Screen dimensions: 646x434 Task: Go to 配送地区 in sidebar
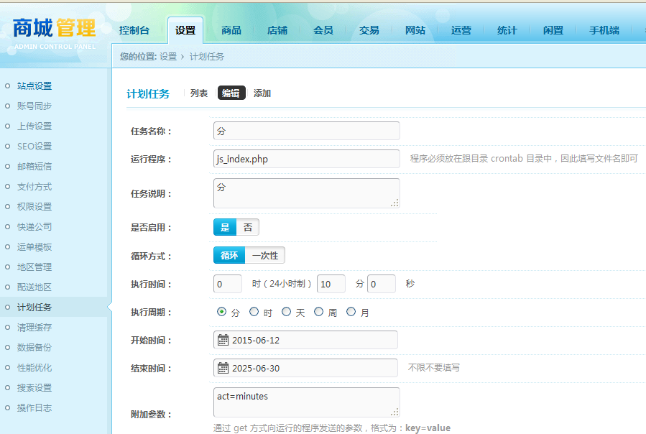34,287
